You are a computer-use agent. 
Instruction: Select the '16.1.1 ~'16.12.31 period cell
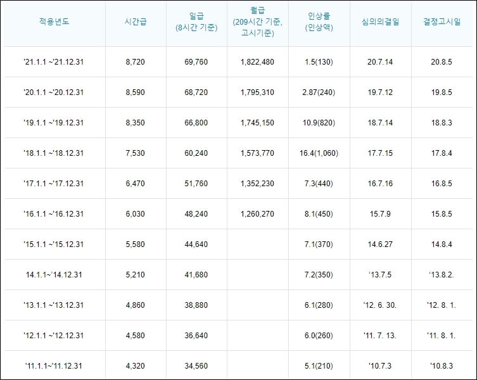54,214
